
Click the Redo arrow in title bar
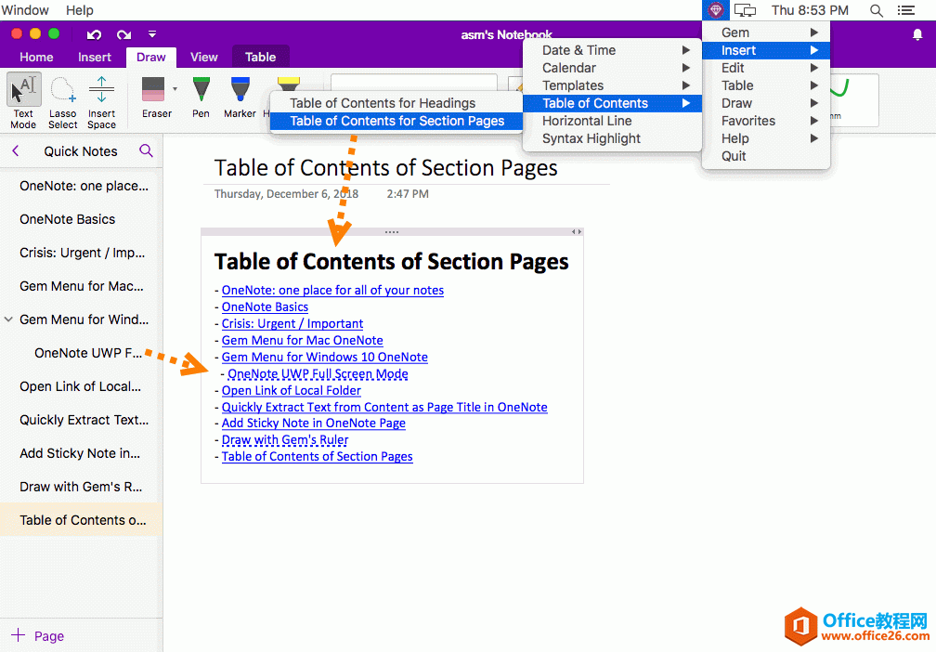tap(123, 34)
